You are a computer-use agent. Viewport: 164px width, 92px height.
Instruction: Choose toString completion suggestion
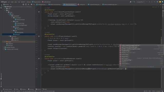coord(141,54)
